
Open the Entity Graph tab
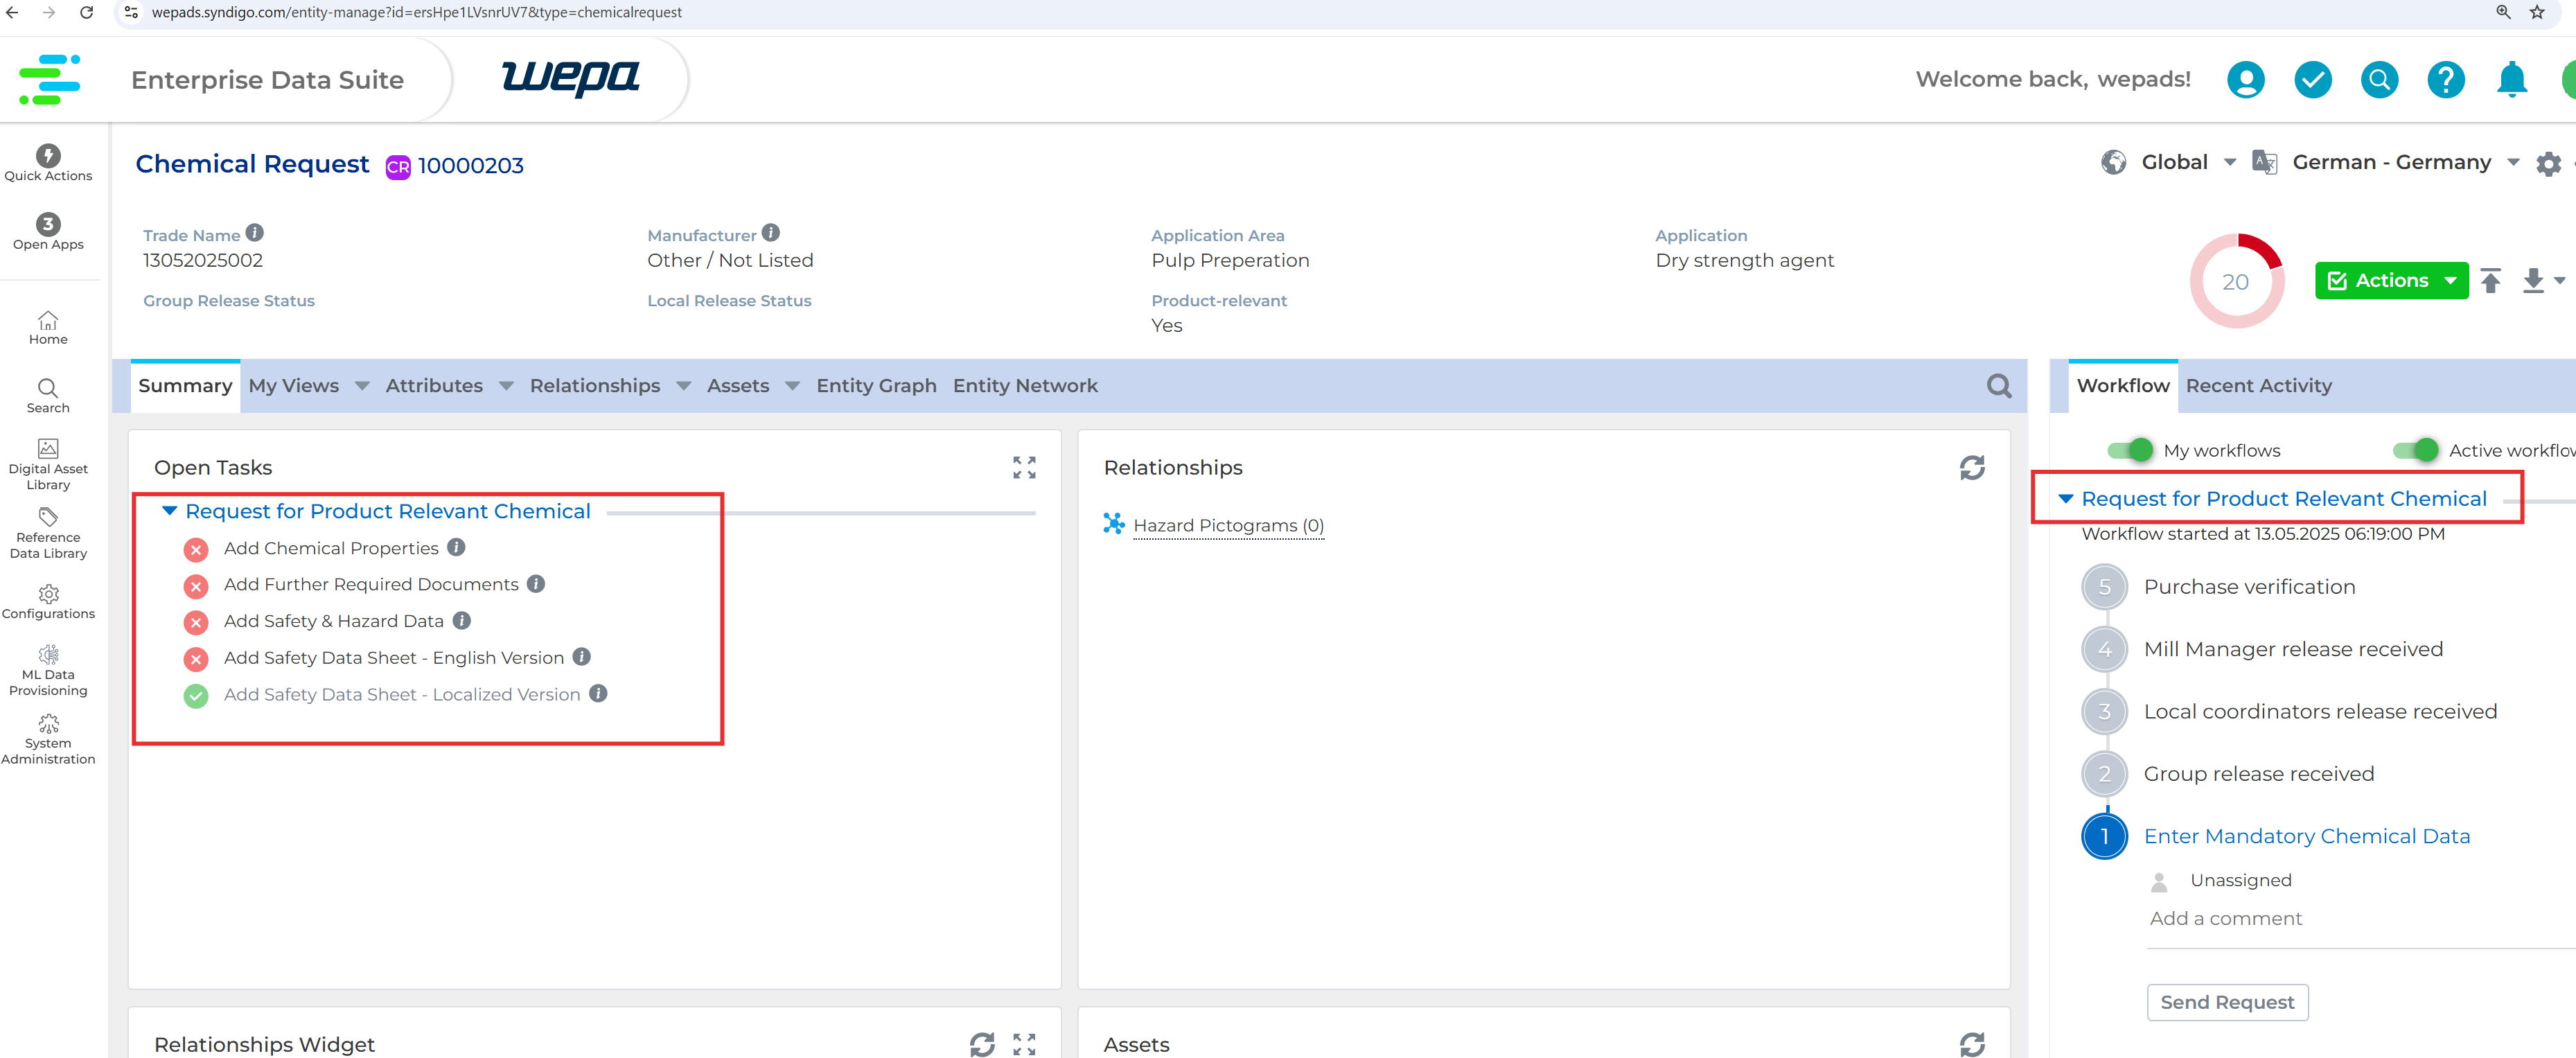pyautogui.click(x=876, y=386)
